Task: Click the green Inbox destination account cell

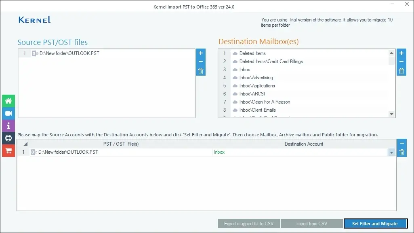Action: [300, 152]
